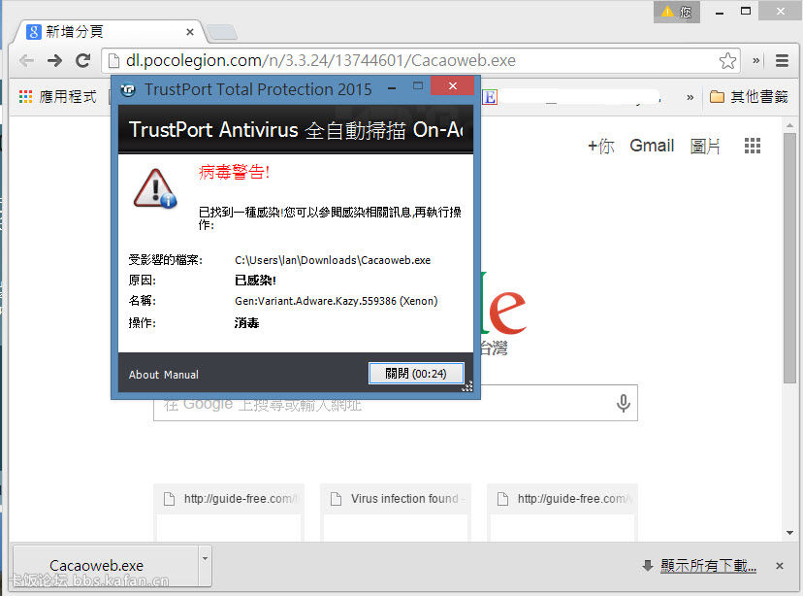This screenshot has width=803, height=596.
Task: Click the 關閉 button in the virus alert
Action: [x=416, y=374]
